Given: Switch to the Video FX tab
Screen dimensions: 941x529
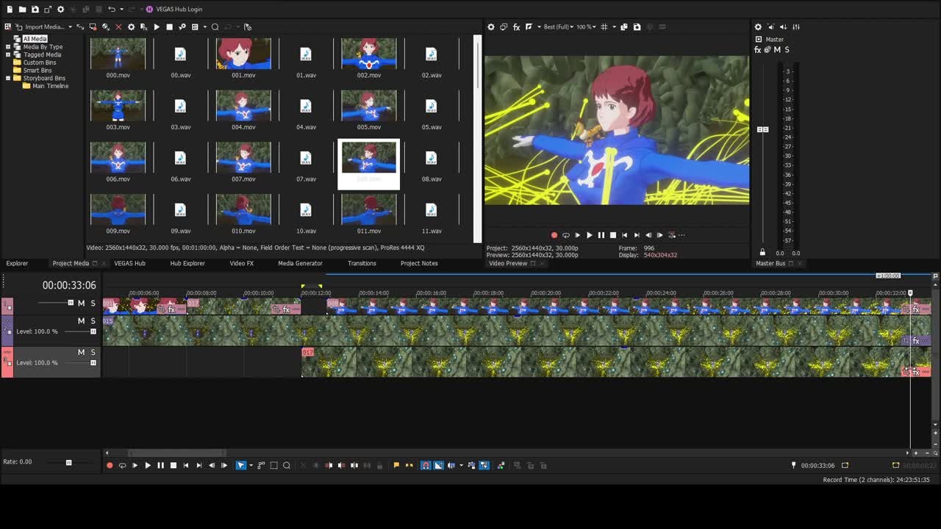Looking at the screenshot, I should pyautogui.click(x=241, y=263).
